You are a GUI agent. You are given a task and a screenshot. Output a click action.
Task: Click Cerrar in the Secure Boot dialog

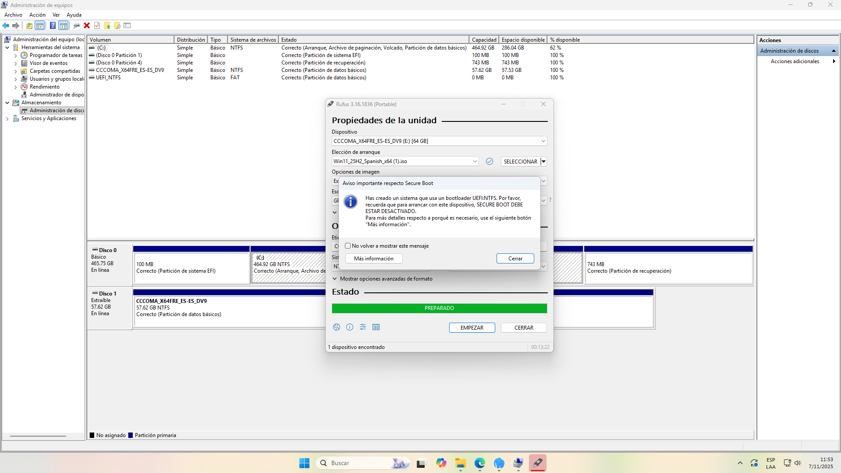click(515, 259)
